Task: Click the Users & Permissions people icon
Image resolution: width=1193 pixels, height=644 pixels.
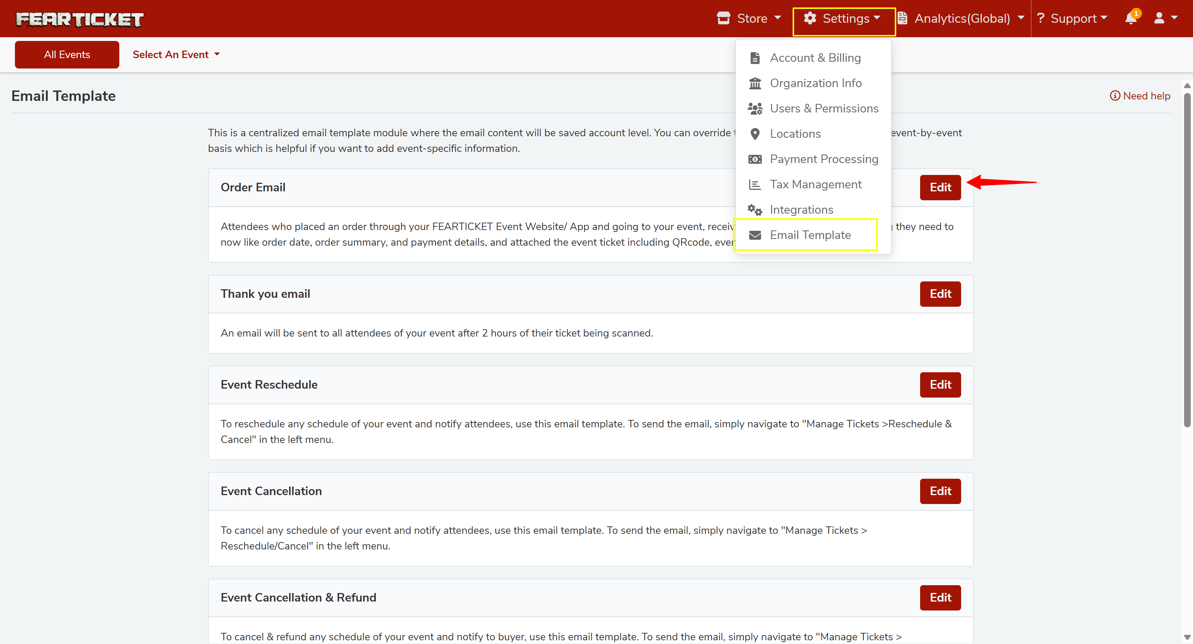Action: tap(755, 109)
